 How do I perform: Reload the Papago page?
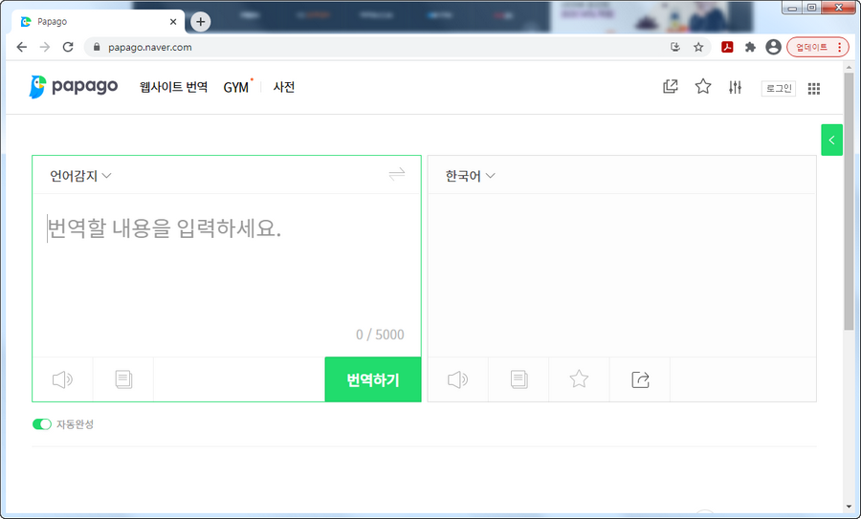click(x=68, y=47)
